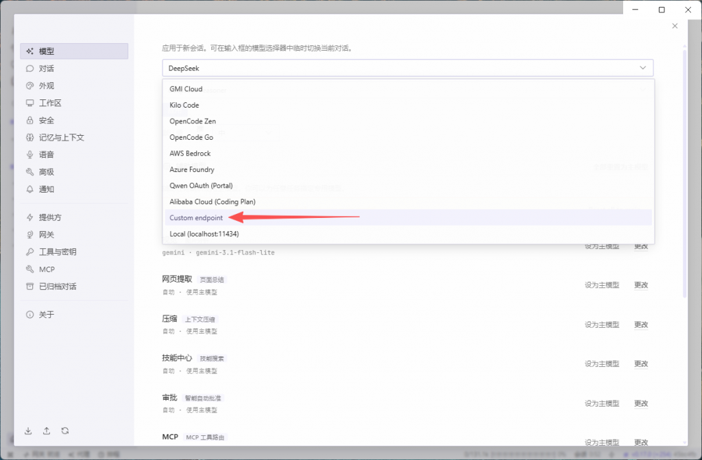This screenshot has height=460, width=702.
Task: Open the 模型 settings section
Action: pos(74,51)
